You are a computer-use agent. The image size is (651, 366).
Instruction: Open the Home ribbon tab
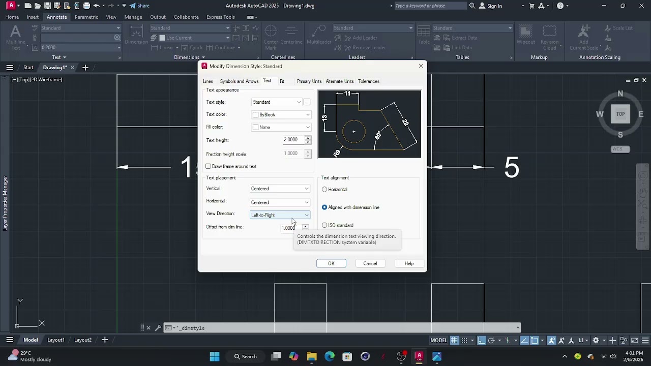coord(12,17)
